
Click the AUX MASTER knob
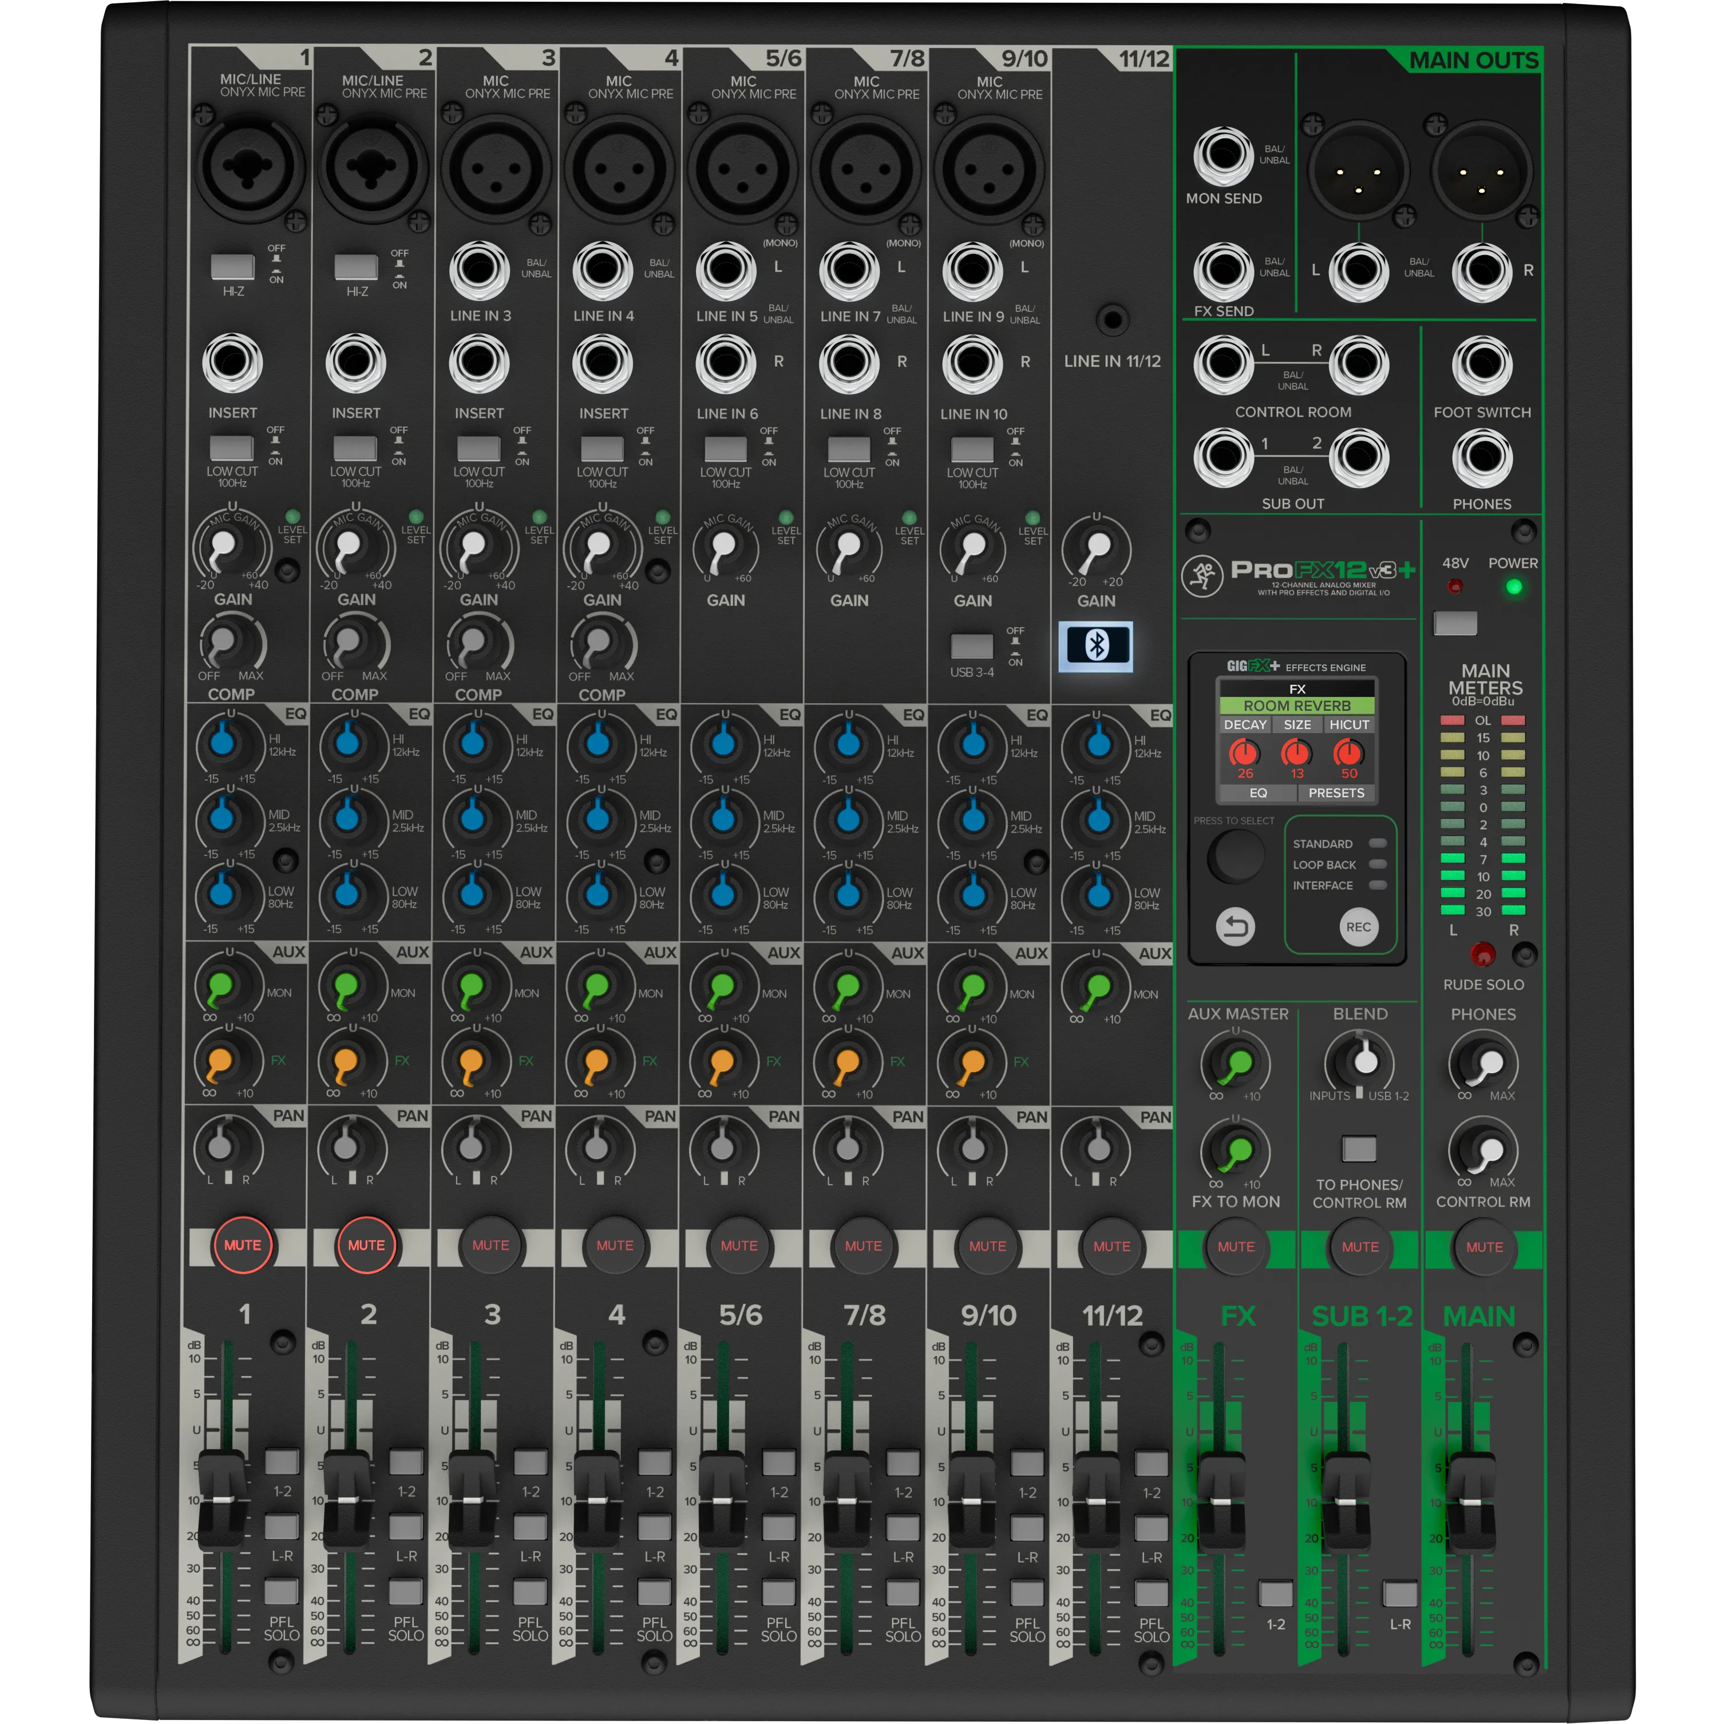click(x=1237, y=1063)
